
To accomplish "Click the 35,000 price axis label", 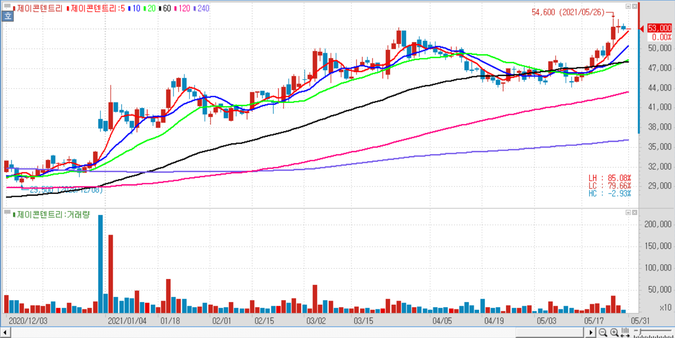I will pyautogui.click(x=659, y=147).
